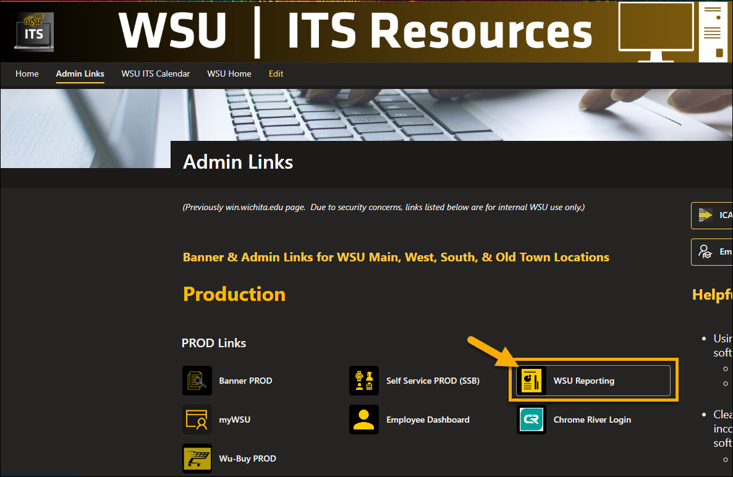Viewport: 733px width, 477px height.
Task: Click the myWSU portal icon
Action: (197, 419)
